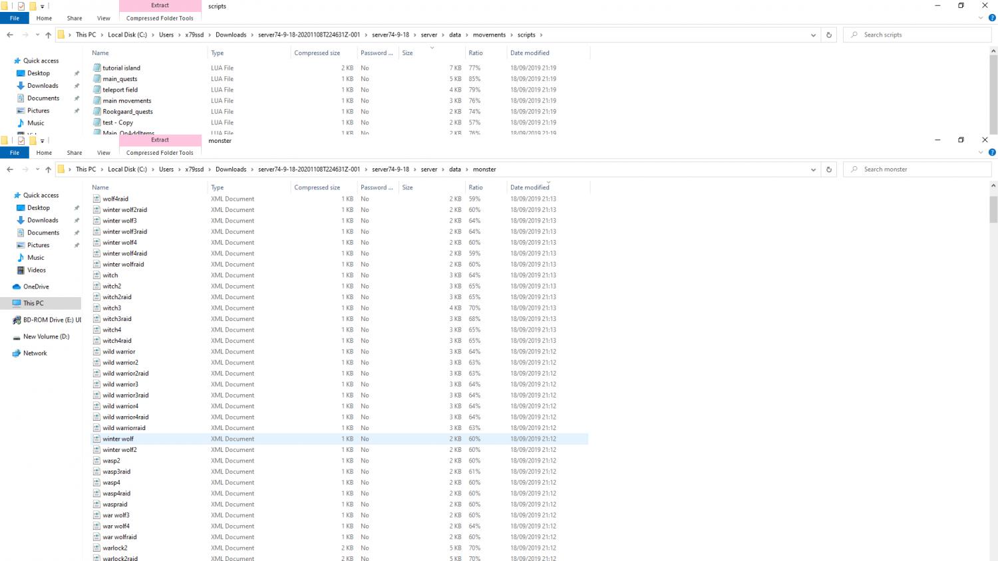Open the winter wolf XML file

pos(118,439)
